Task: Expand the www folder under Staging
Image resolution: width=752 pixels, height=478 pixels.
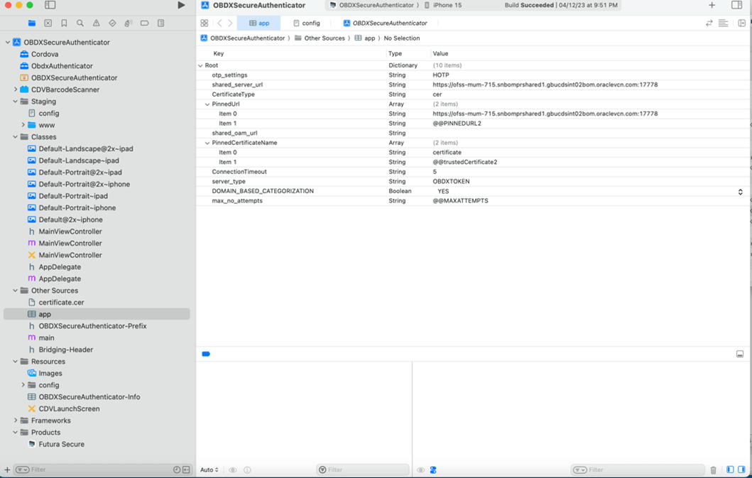Action: [x=23, y=125]
